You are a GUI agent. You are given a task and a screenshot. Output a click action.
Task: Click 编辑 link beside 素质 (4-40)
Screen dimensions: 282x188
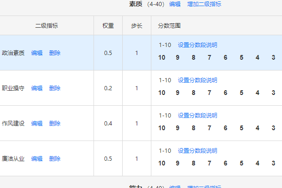pyautogui.click(x=175, y=4)
